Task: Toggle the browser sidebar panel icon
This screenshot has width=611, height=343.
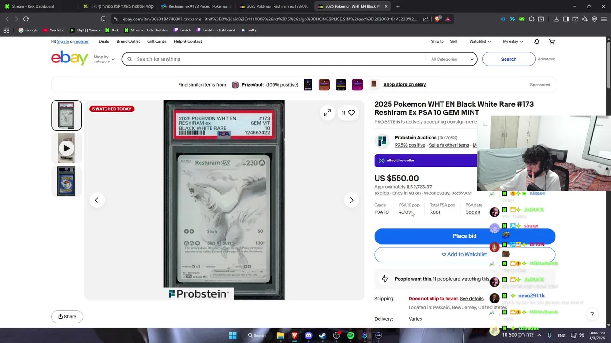Action: [566, 19]
